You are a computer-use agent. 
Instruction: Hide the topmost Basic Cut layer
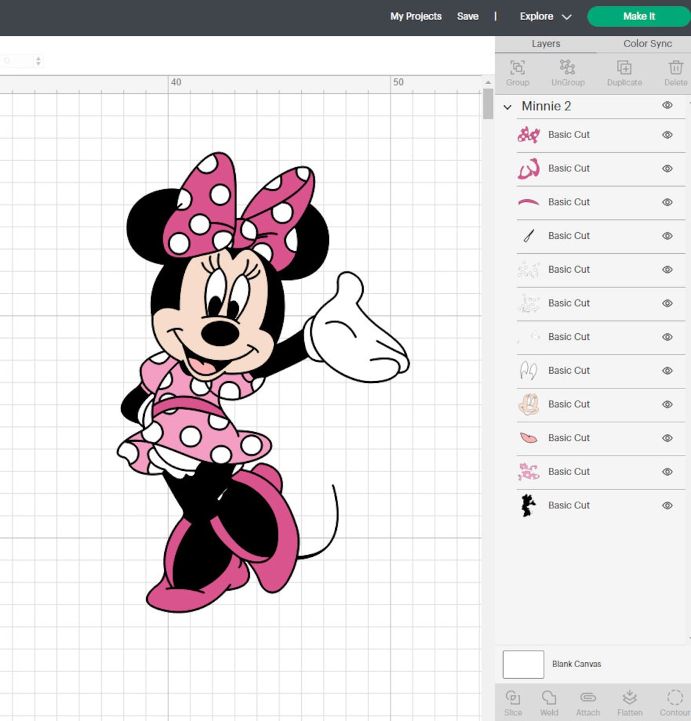coord(667,135)
